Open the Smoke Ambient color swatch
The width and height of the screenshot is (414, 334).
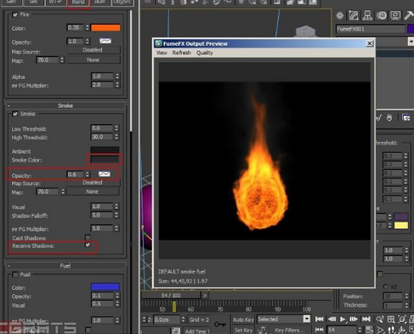click(105, 150)
